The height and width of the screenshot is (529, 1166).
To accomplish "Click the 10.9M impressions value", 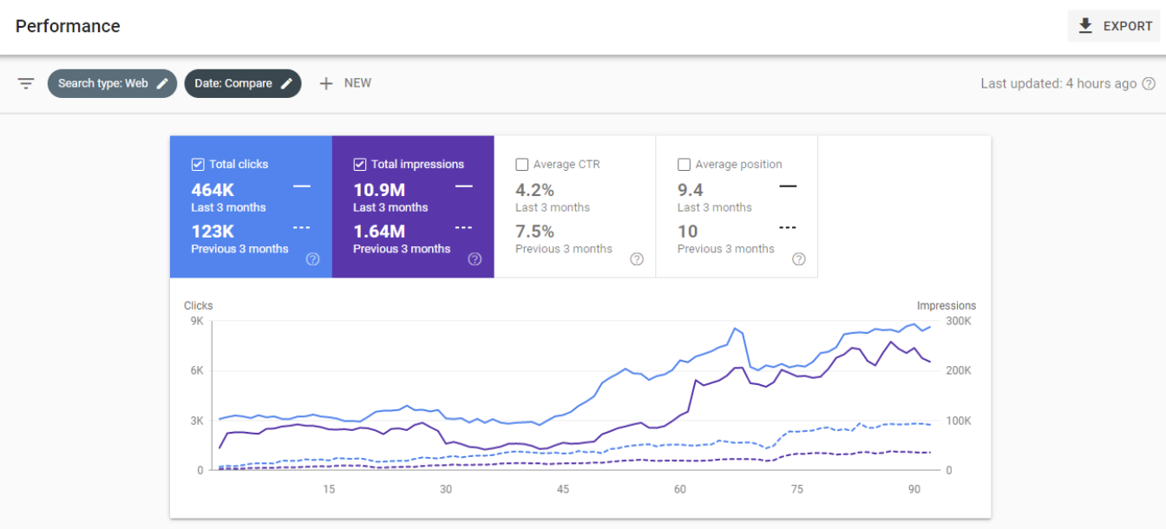I will point(379,190).
